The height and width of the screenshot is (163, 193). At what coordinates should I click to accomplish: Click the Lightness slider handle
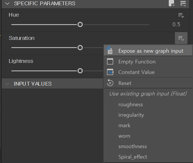tap(80, 71)
